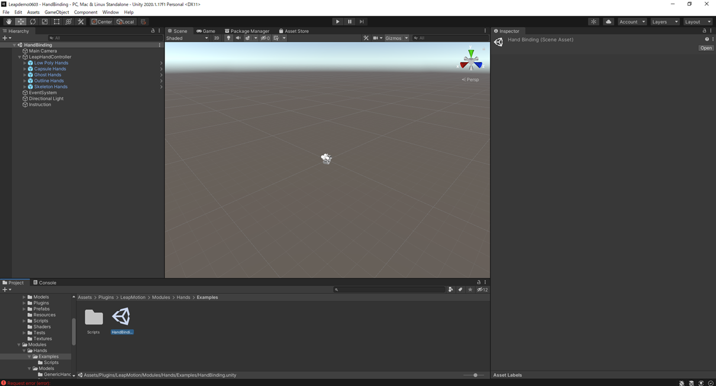This screenshot has width=716, height=386.
Task: Open the Shaded draw mode dropdown
Action: (x=187, y=38)
